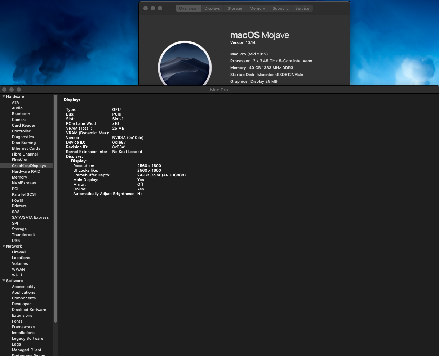The image size is (439, 356).
Task: Select Components in the sidebar
Action: 24,298
